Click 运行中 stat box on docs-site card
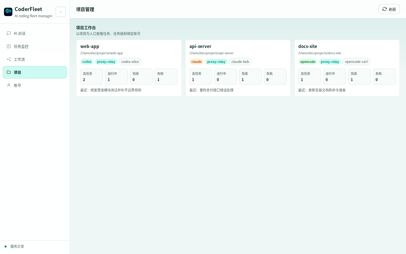Screen dimensions: 406x254 point(334,76)
